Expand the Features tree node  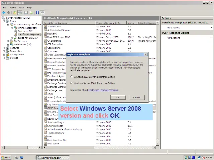pyautogui.click(x=4, y=48)
